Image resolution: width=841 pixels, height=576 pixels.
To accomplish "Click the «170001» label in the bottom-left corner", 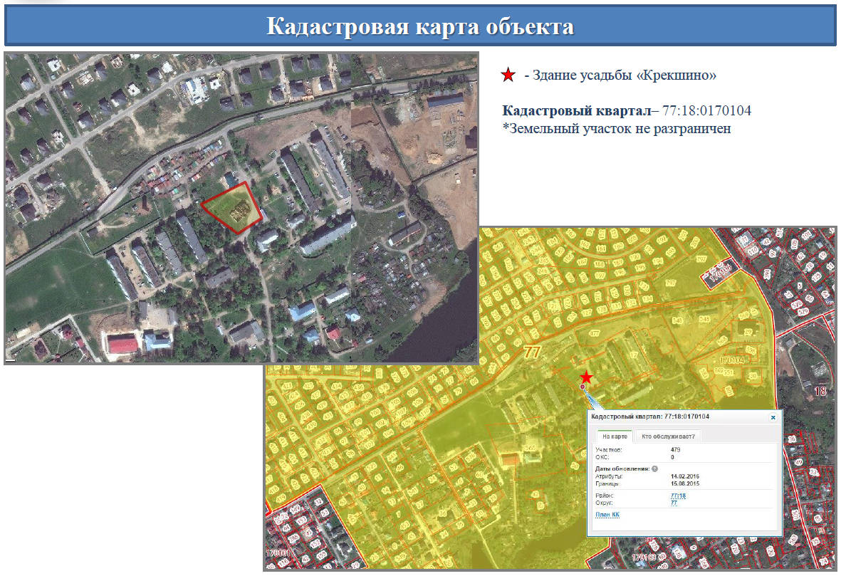I will coord(278,553).
